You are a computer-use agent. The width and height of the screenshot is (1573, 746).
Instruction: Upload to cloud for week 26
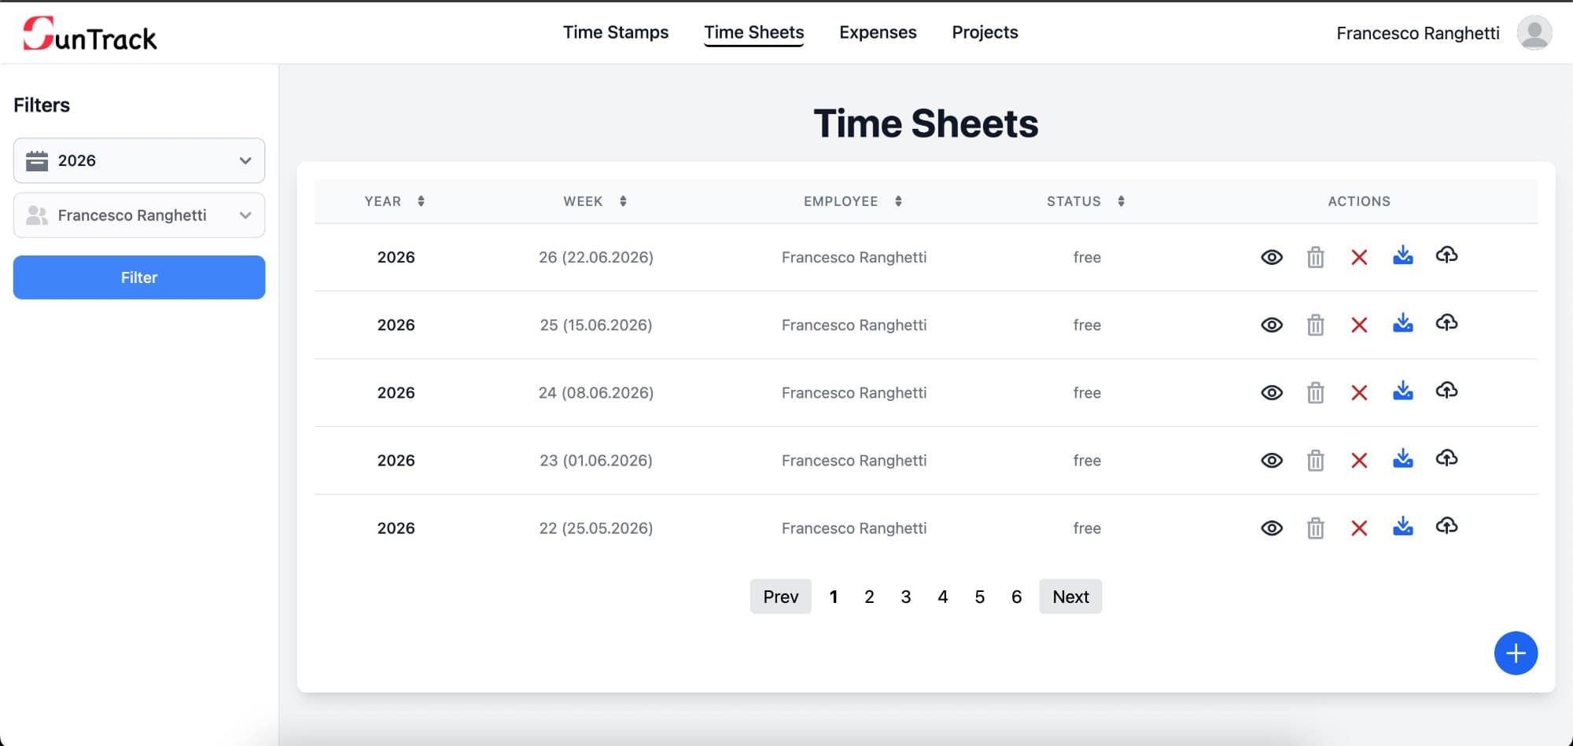point(1446,255)
